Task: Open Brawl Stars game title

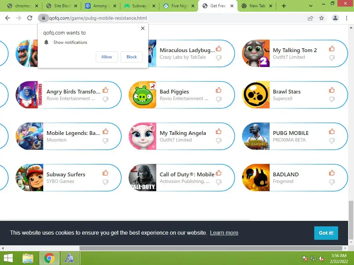Action: (287, 92)
